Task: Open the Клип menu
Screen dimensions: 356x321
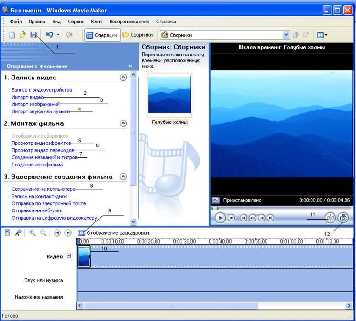Action: click(97, 22)
